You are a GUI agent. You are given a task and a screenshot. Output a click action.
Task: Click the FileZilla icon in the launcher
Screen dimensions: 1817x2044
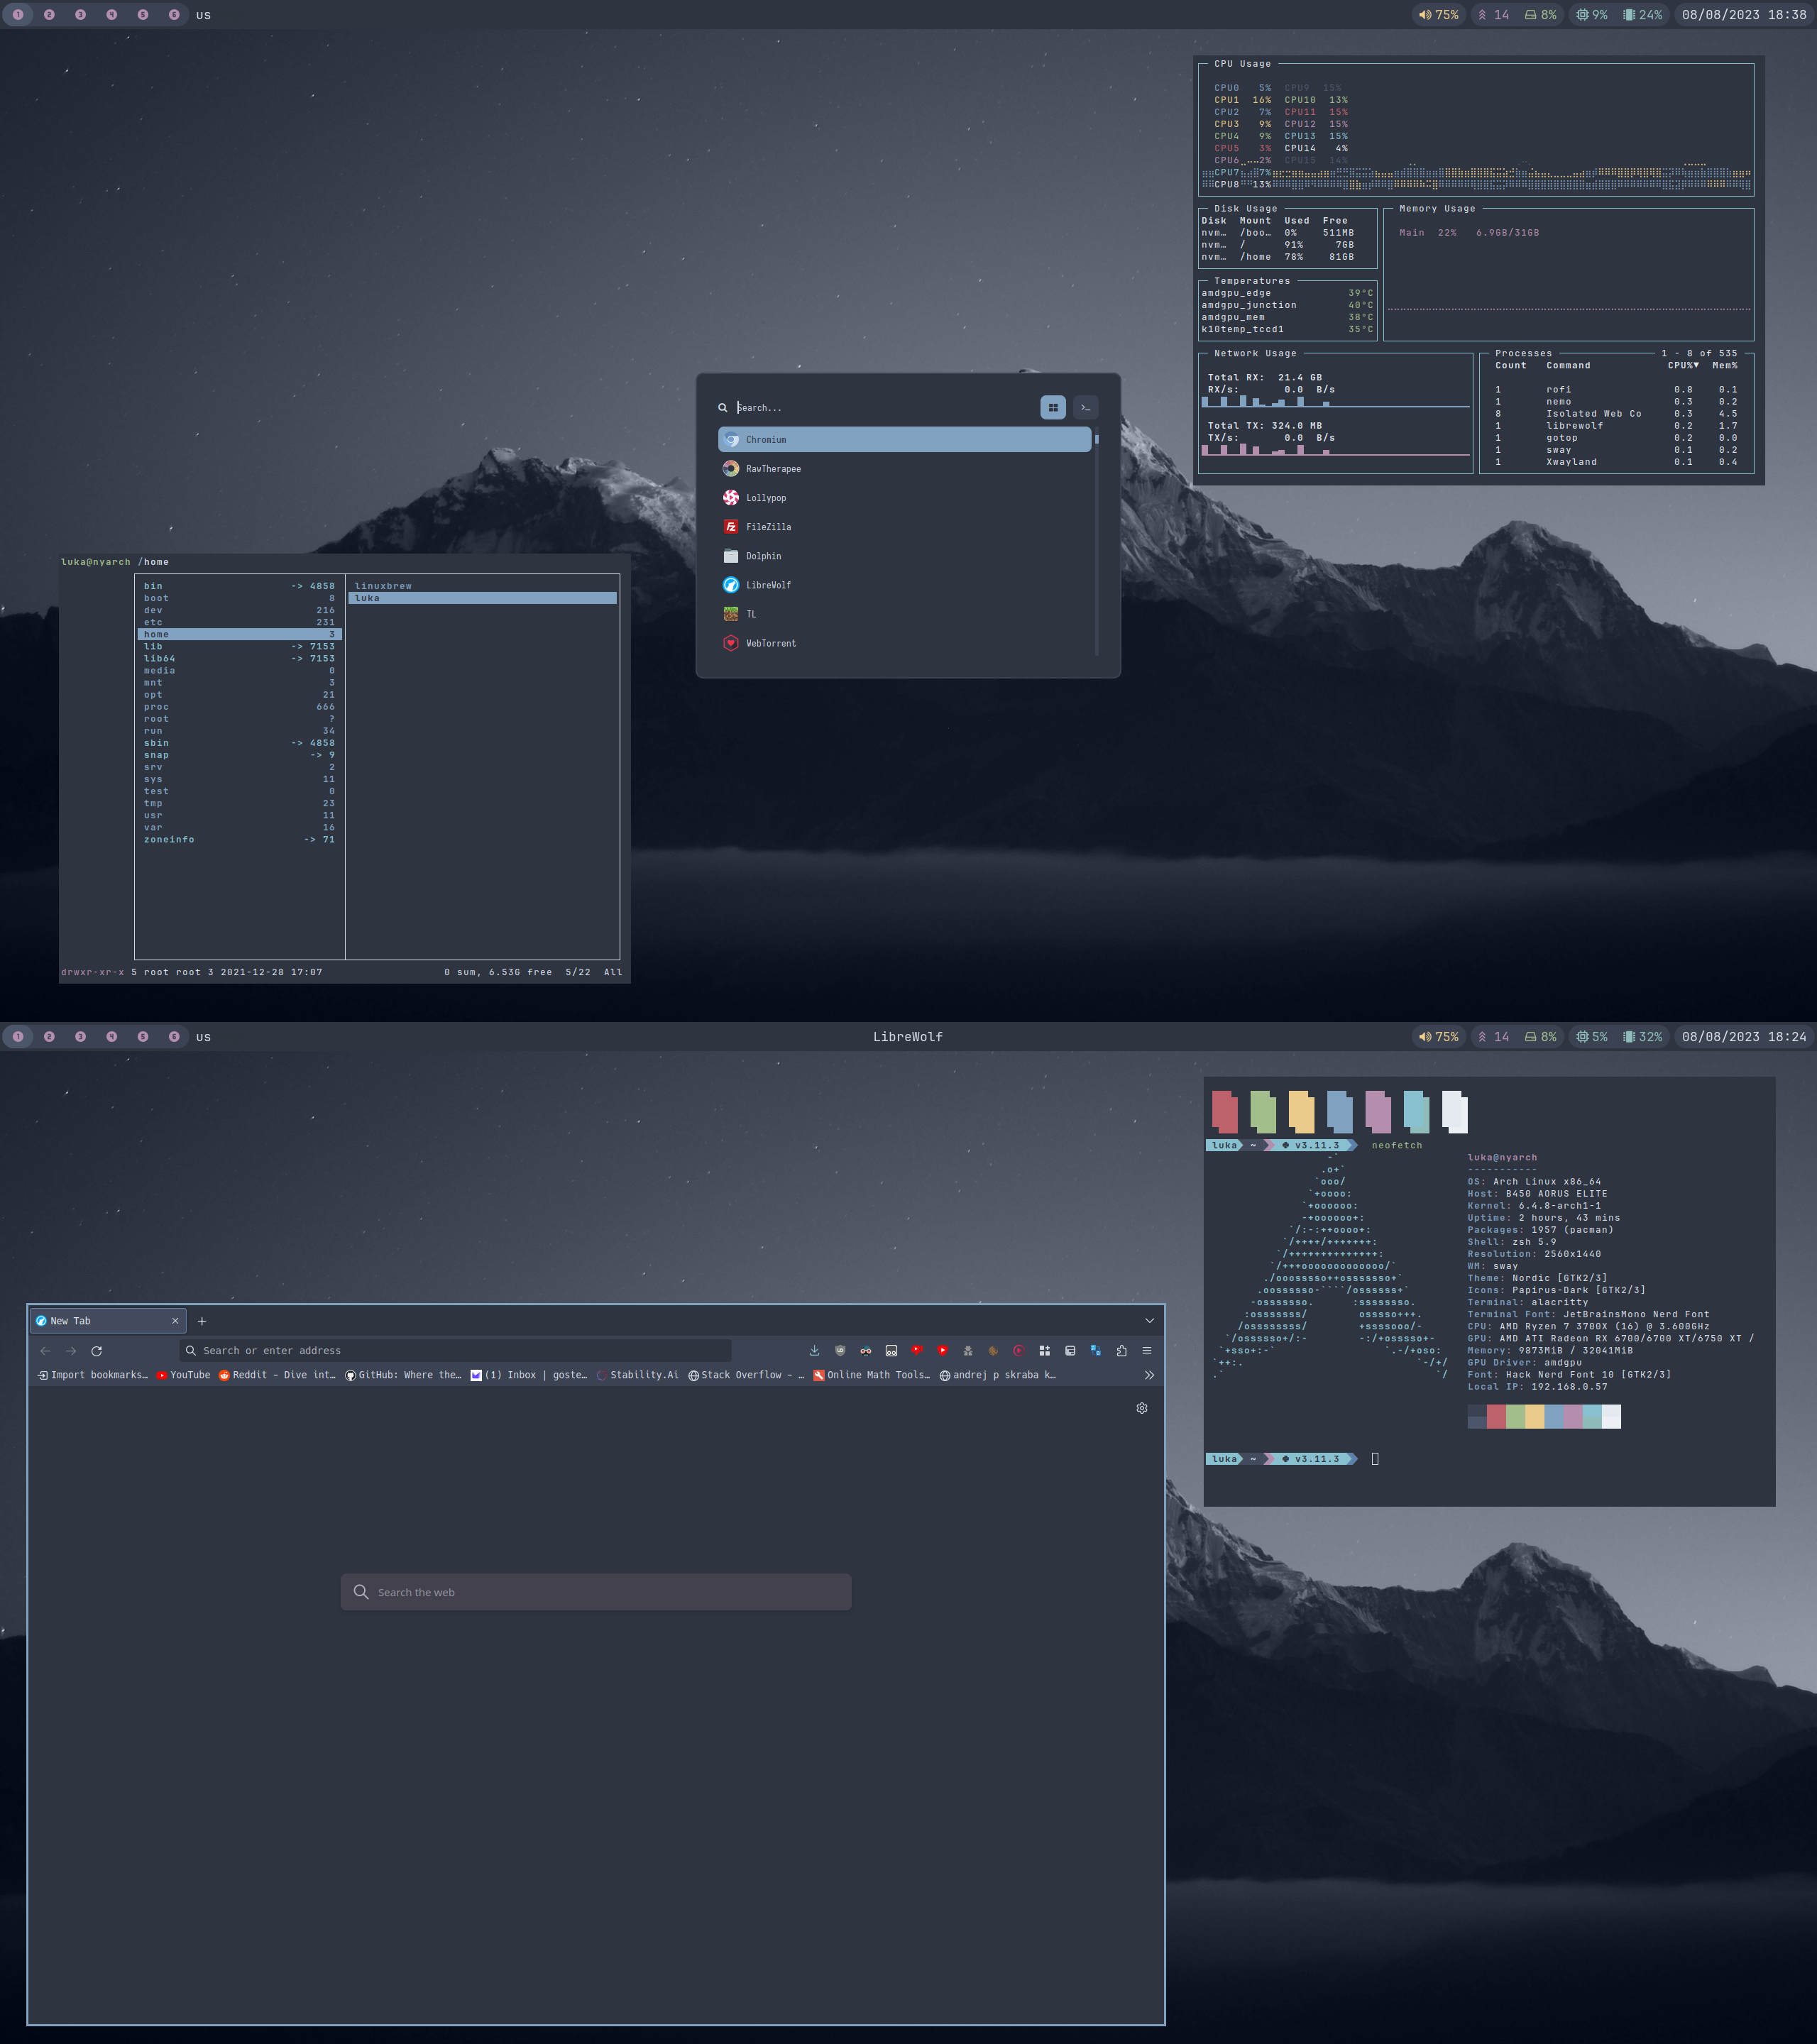pos(731,526)
